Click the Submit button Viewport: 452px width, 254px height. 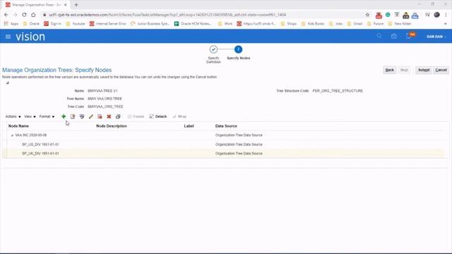point(424,70)
